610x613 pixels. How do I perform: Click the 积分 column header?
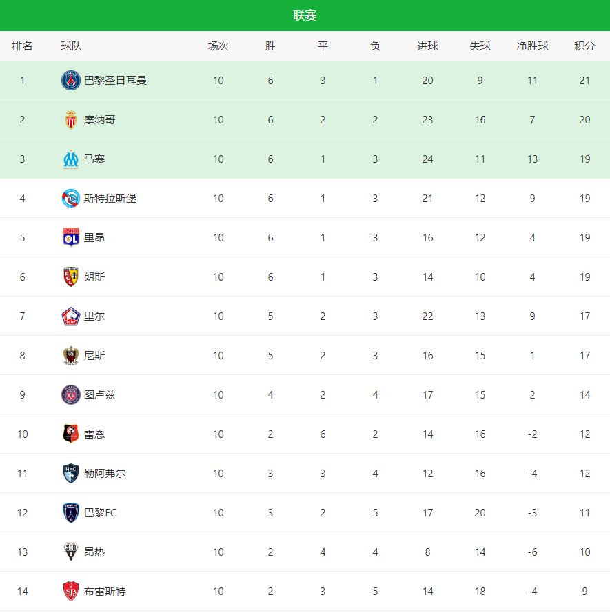[584, 46]
